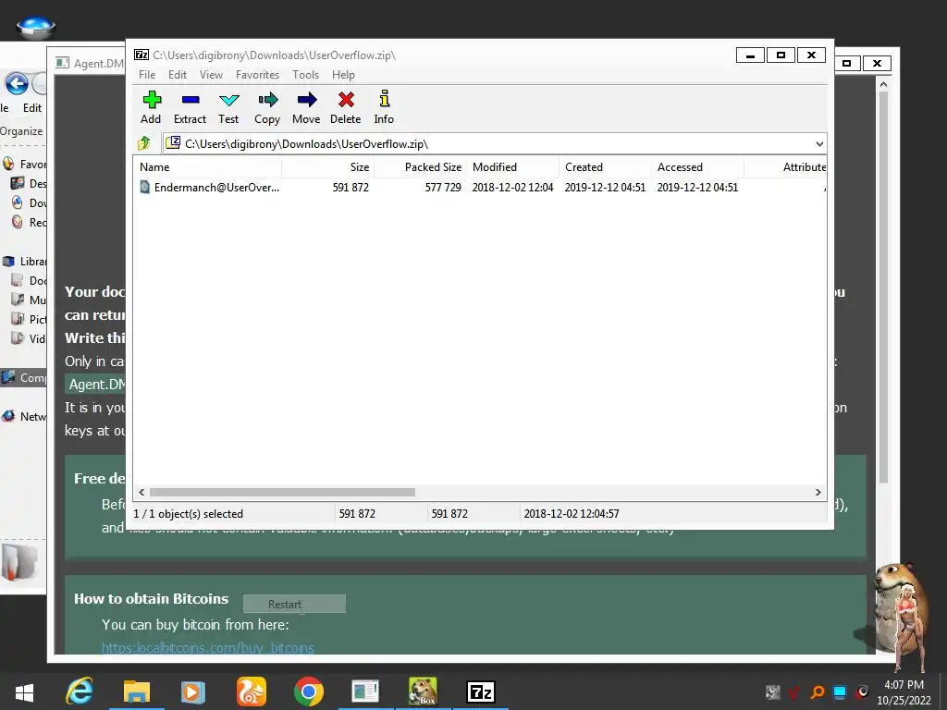Open the localbitcoins.com buy bitcoins link
947x710 pixels.
(208, 648)
